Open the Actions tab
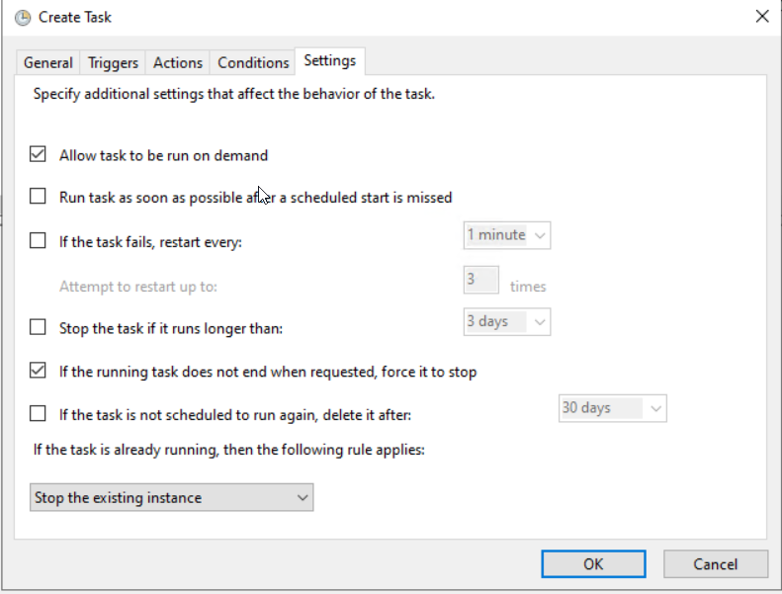This screenshot has height=594, width=782. tap(178, 63)
